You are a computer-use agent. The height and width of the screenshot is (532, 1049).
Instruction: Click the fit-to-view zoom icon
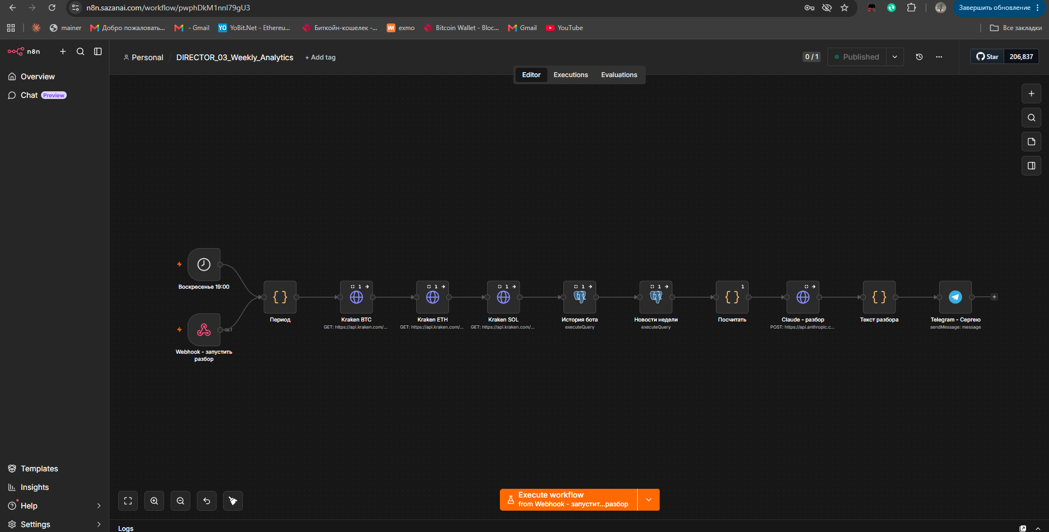128,501
